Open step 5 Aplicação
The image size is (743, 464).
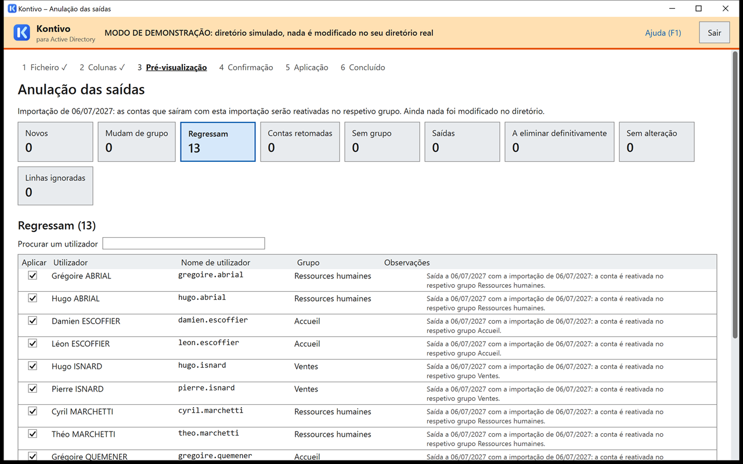(x=306, y=67)
